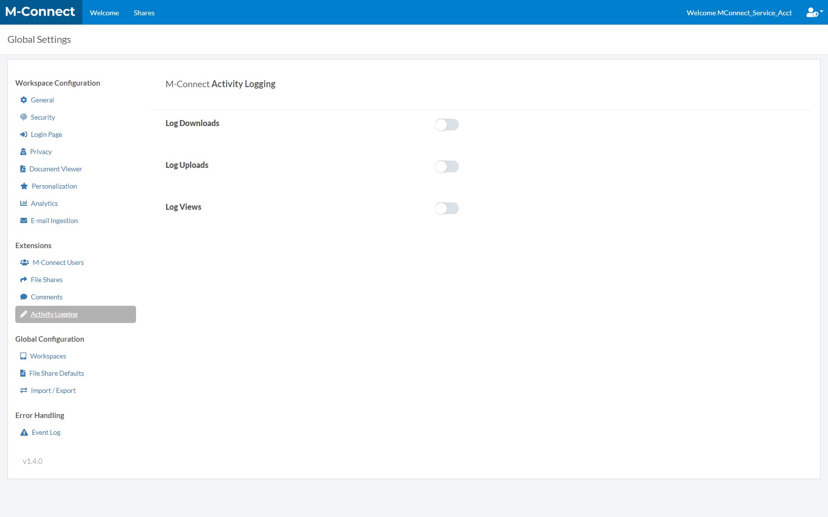Open the user account icon at top right
Image resolution: width=828 pixels, height=517 pixels.
pos(812,12)
